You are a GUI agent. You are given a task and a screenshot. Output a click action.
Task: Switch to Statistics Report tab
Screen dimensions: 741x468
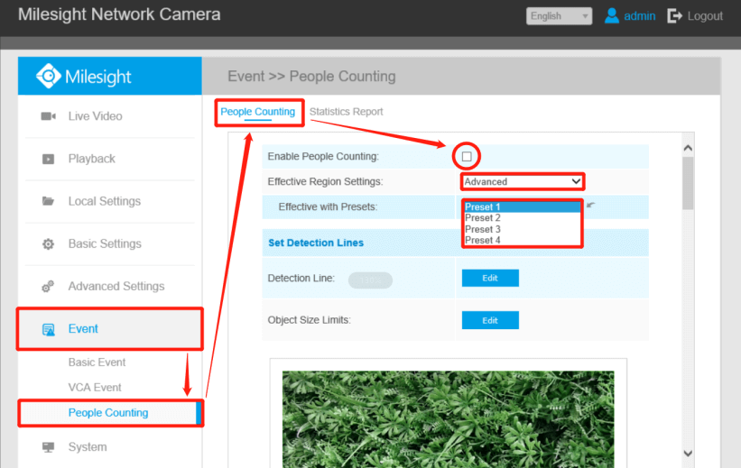pos(346,112)
